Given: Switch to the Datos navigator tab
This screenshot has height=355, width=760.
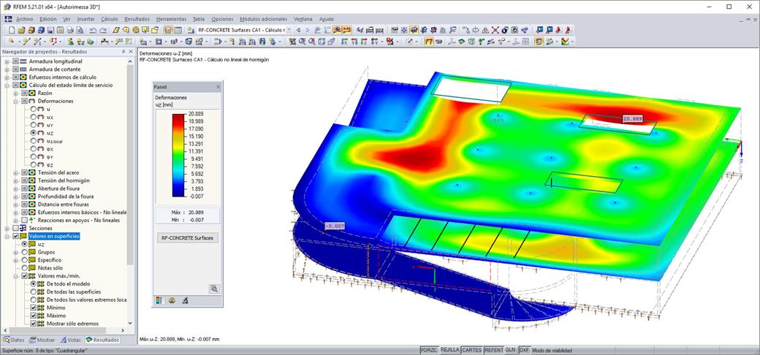Looking at the screenshot, I should [x=14, y=340].
